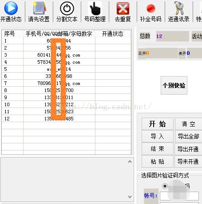The image size is (202, 204).
Task: Click the 开通状态 column header
Action: coord(113,34)
